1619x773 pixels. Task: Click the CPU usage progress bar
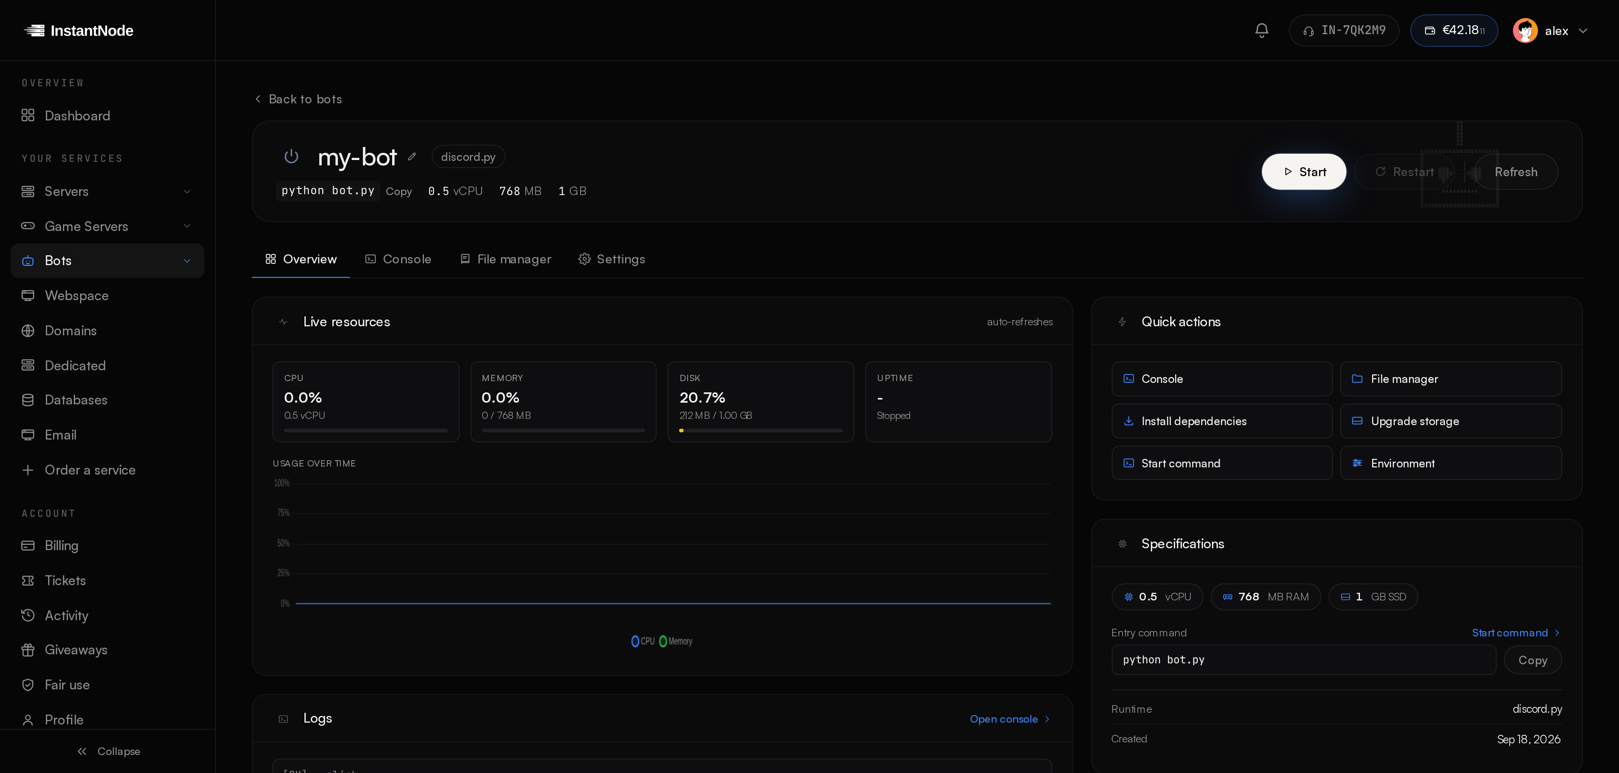(366, 431)
